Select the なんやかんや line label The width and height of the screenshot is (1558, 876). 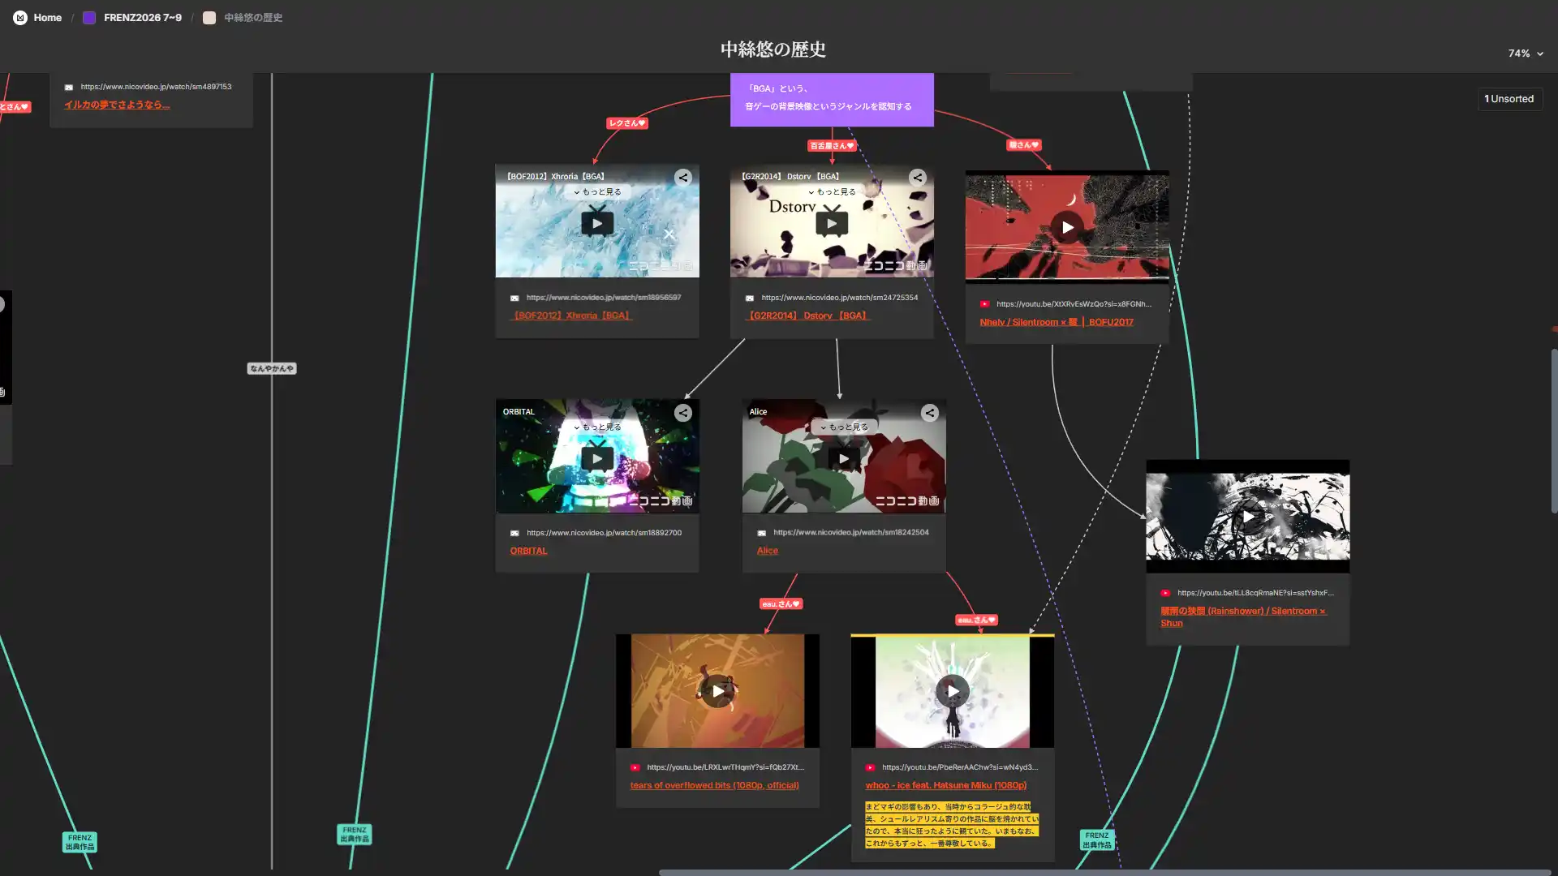(x=272, y=368)
